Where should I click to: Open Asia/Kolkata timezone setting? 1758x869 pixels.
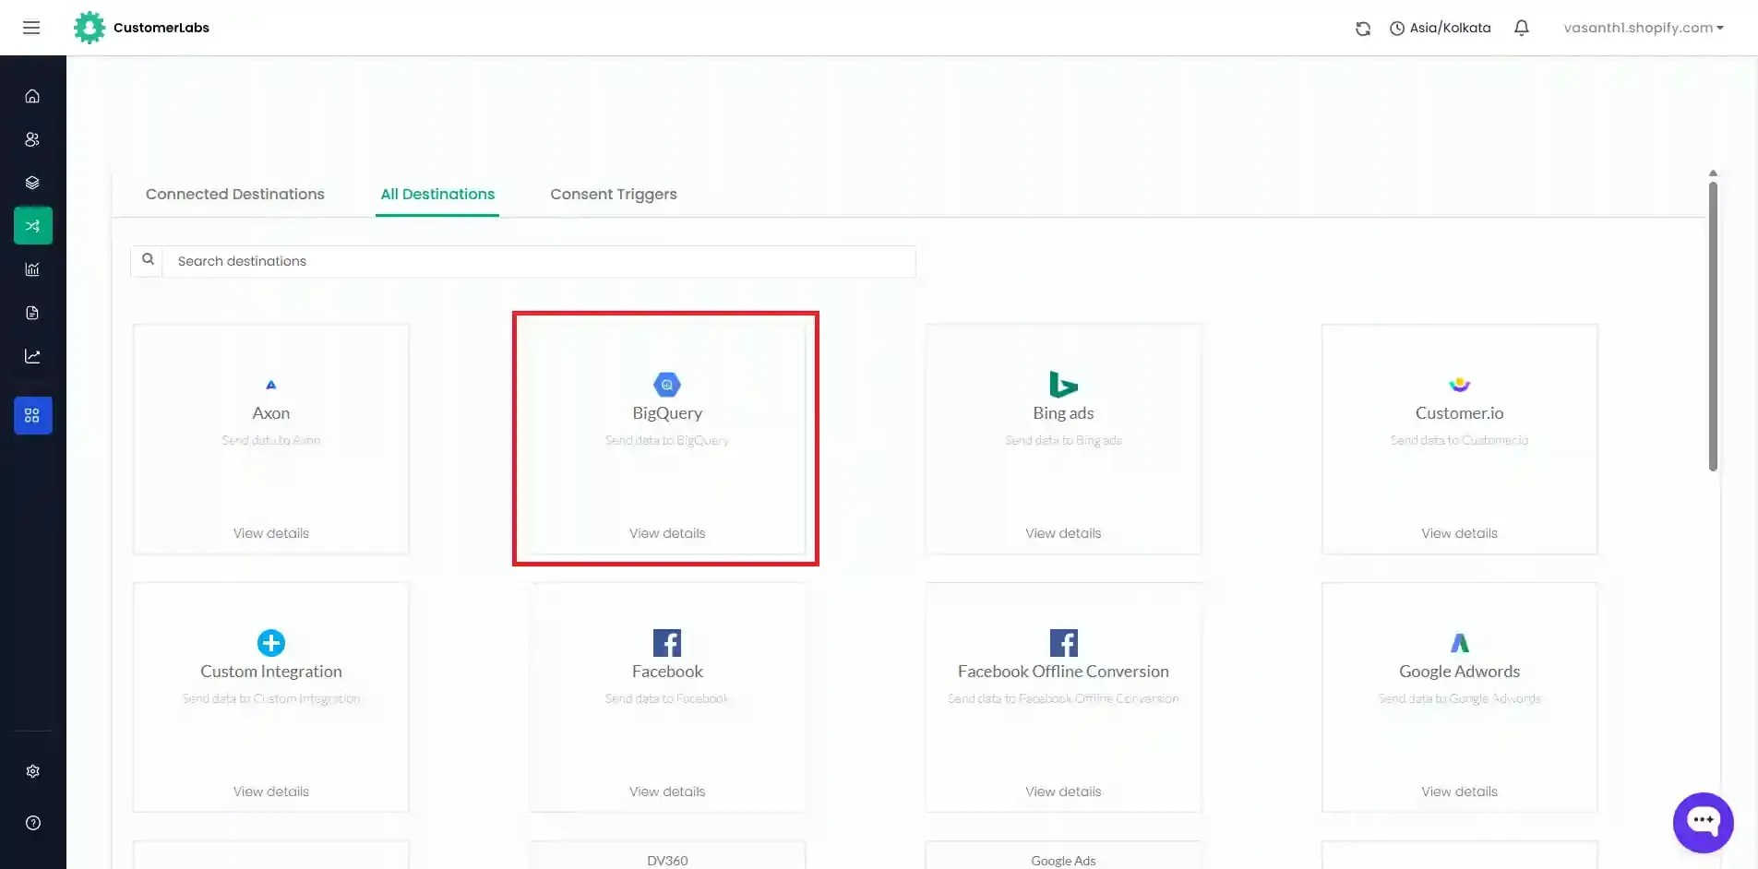[x=1441, y=28]
